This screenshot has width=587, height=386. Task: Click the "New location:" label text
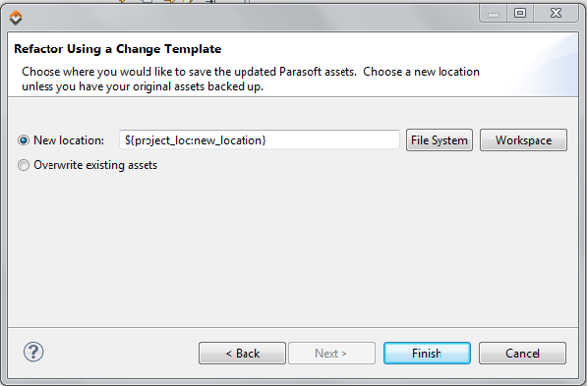tap(69, 140)
